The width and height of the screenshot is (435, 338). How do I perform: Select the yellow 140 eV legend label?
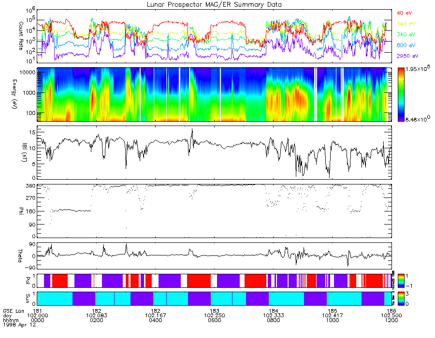(406, 24)
